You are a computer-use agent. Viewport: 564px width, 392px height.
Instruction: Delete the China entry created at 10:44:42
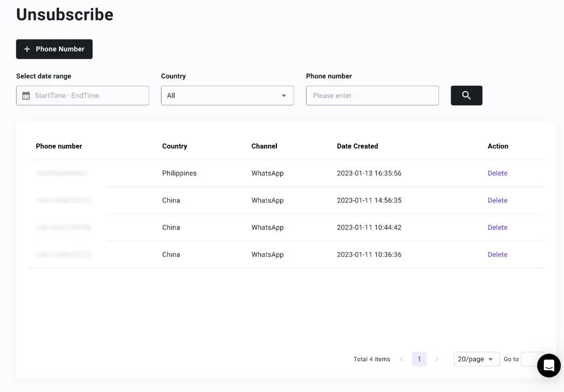tap(497, 227)
